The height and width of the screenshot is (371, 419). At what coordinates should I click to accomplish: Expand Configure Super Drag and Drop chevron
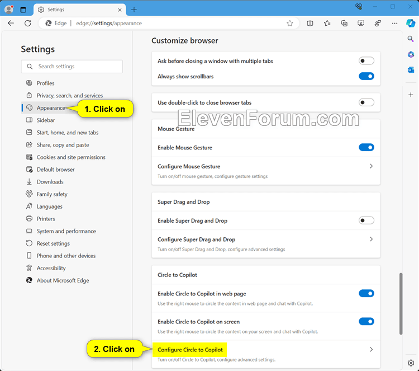click(371, 239)
